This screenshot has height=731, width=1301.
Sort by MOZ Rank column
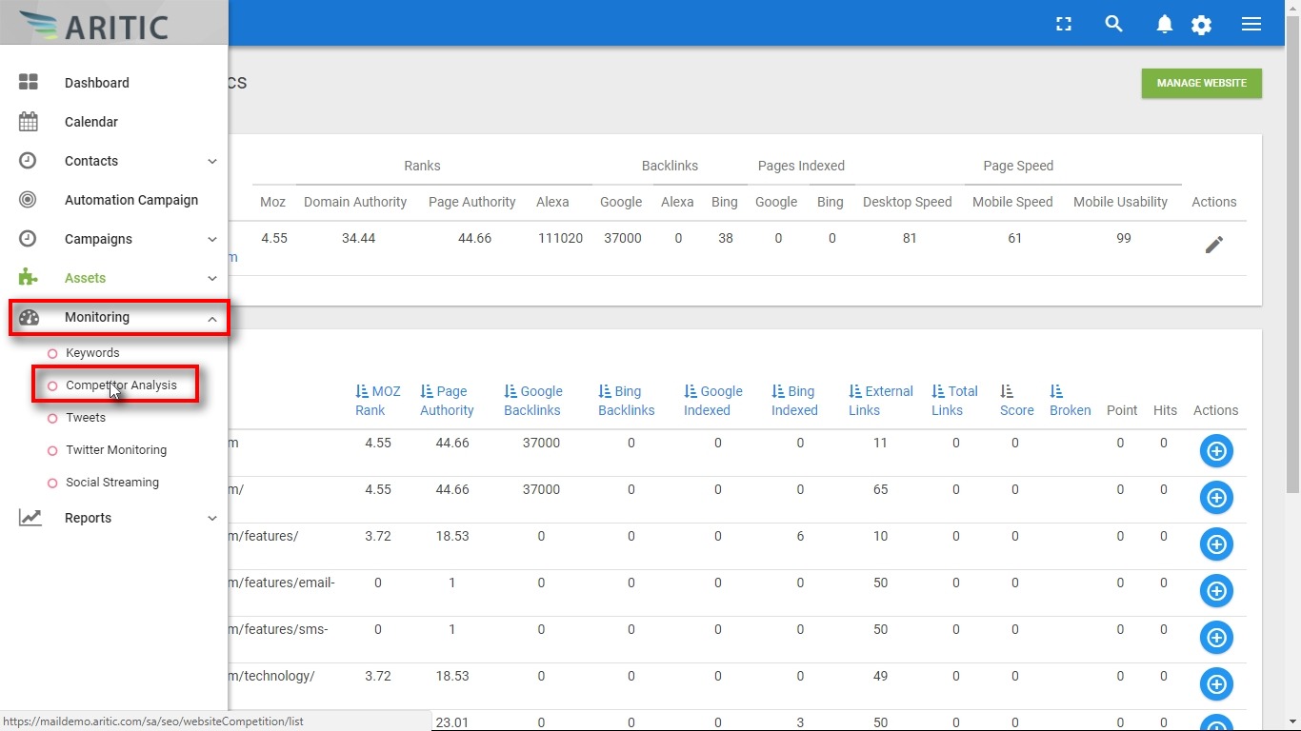tap(377, 401)
